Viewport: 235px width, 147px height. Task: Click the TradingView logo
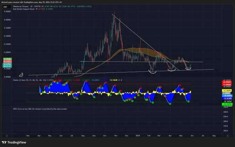tap(14, 143)
